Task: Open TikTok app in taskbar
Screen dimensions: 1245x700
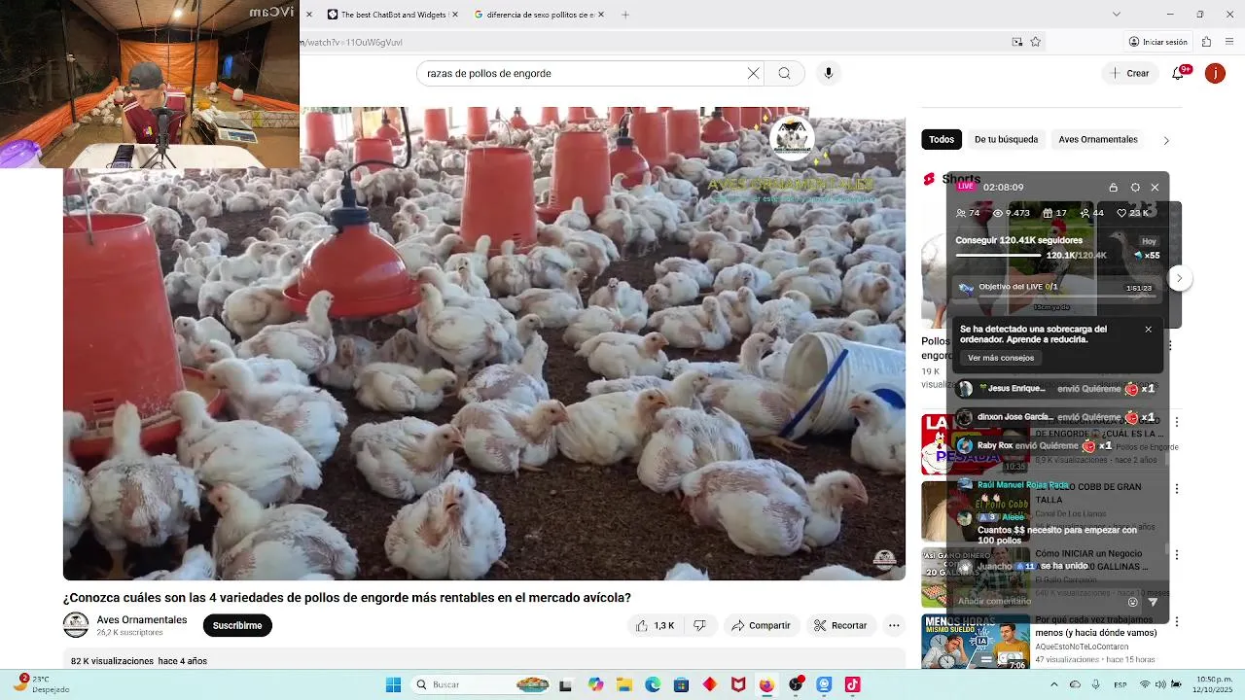Action: click(x=853, y=684)
